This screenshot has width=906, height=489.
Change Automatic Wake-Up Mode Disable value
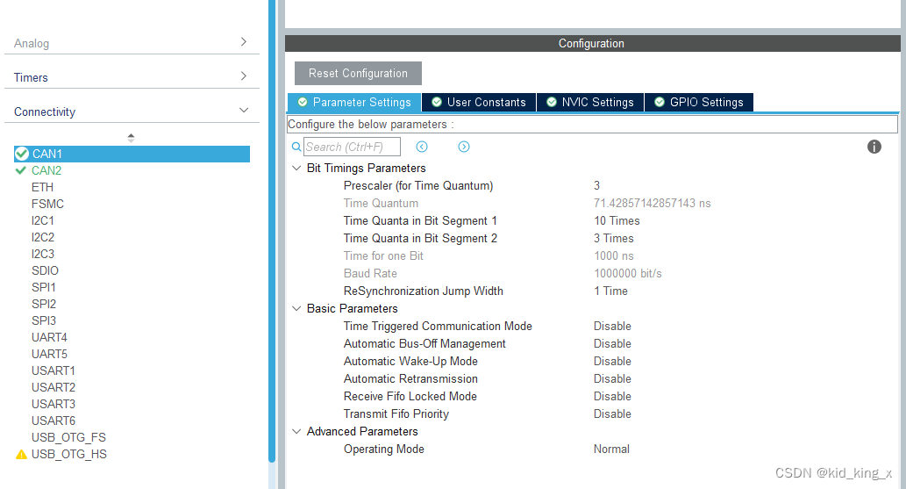tap(612, 361)
